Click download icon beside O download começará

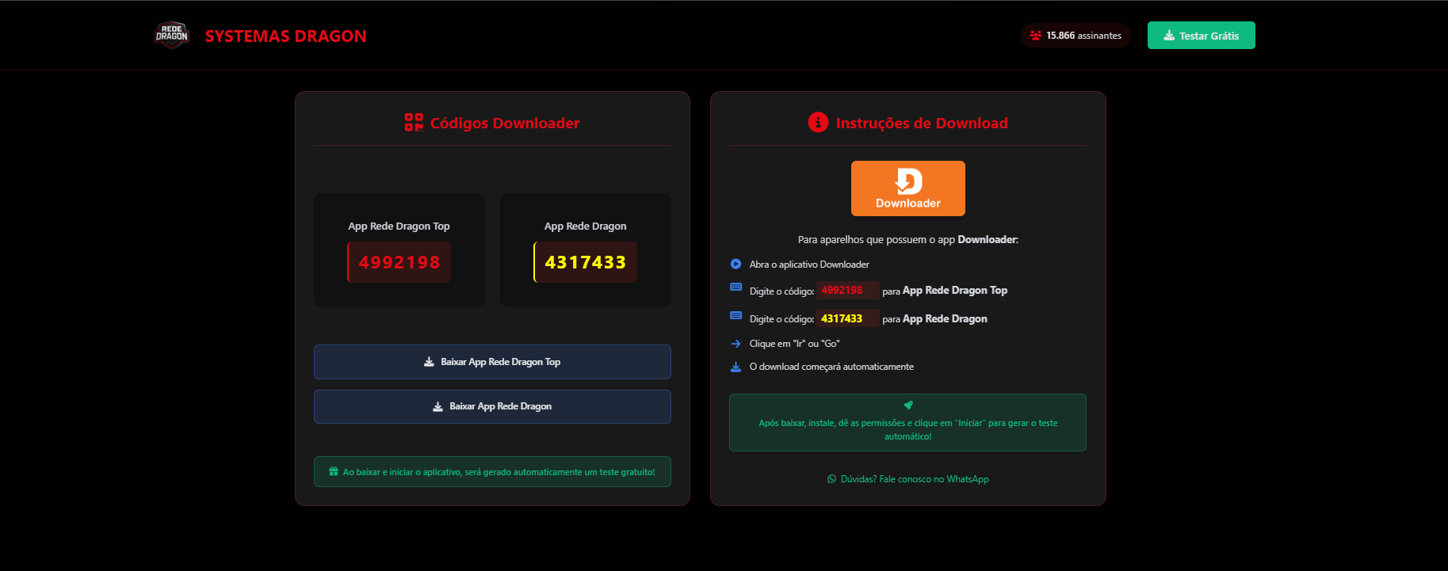[735, 367]
